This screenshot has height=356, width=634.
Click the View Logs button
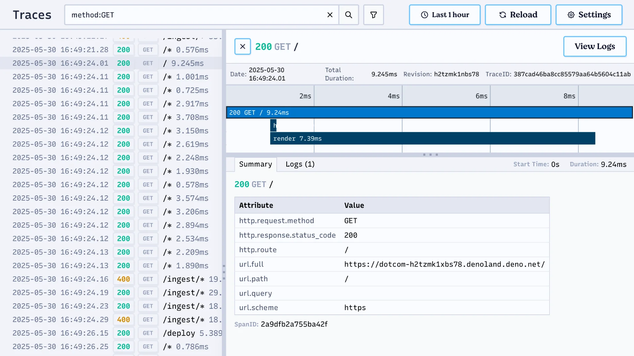[x=594, y=46]
